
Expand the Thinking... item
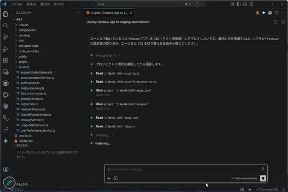point(105,135)
